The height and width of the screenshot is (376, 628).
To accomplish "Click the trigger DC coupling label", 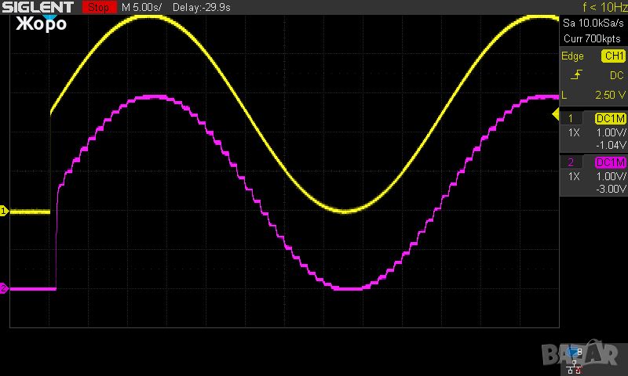I will (x=616, y=75).
